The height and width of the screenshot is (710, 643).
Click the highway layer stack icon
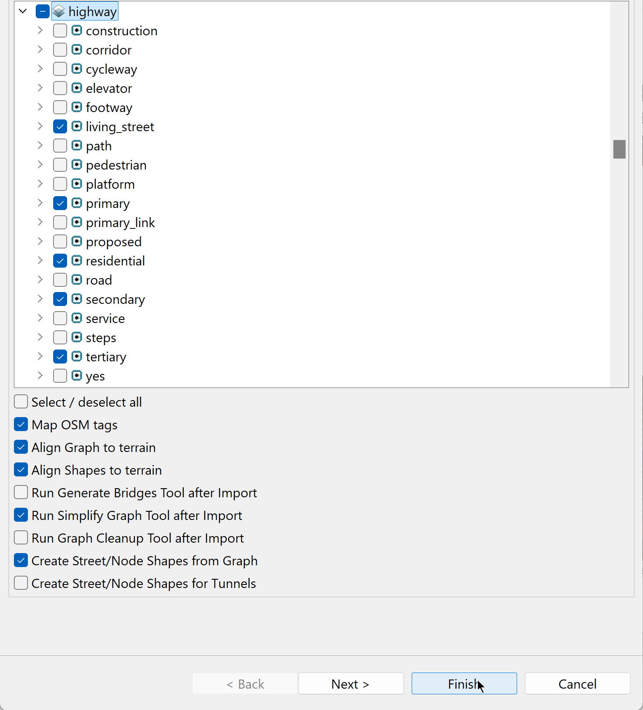click(59, 11)
